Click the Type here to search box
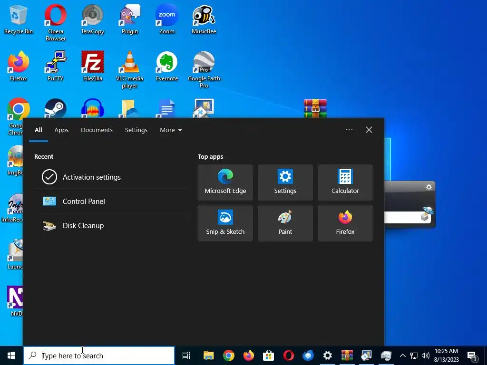The width and height of the screenshot is (487, 365). 99,355
